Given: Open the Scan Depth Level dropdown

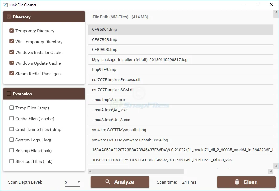Looking at the screenshot, I should [x=72, y=182].
